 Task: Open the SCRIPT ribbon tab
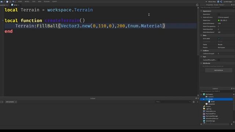55,1
